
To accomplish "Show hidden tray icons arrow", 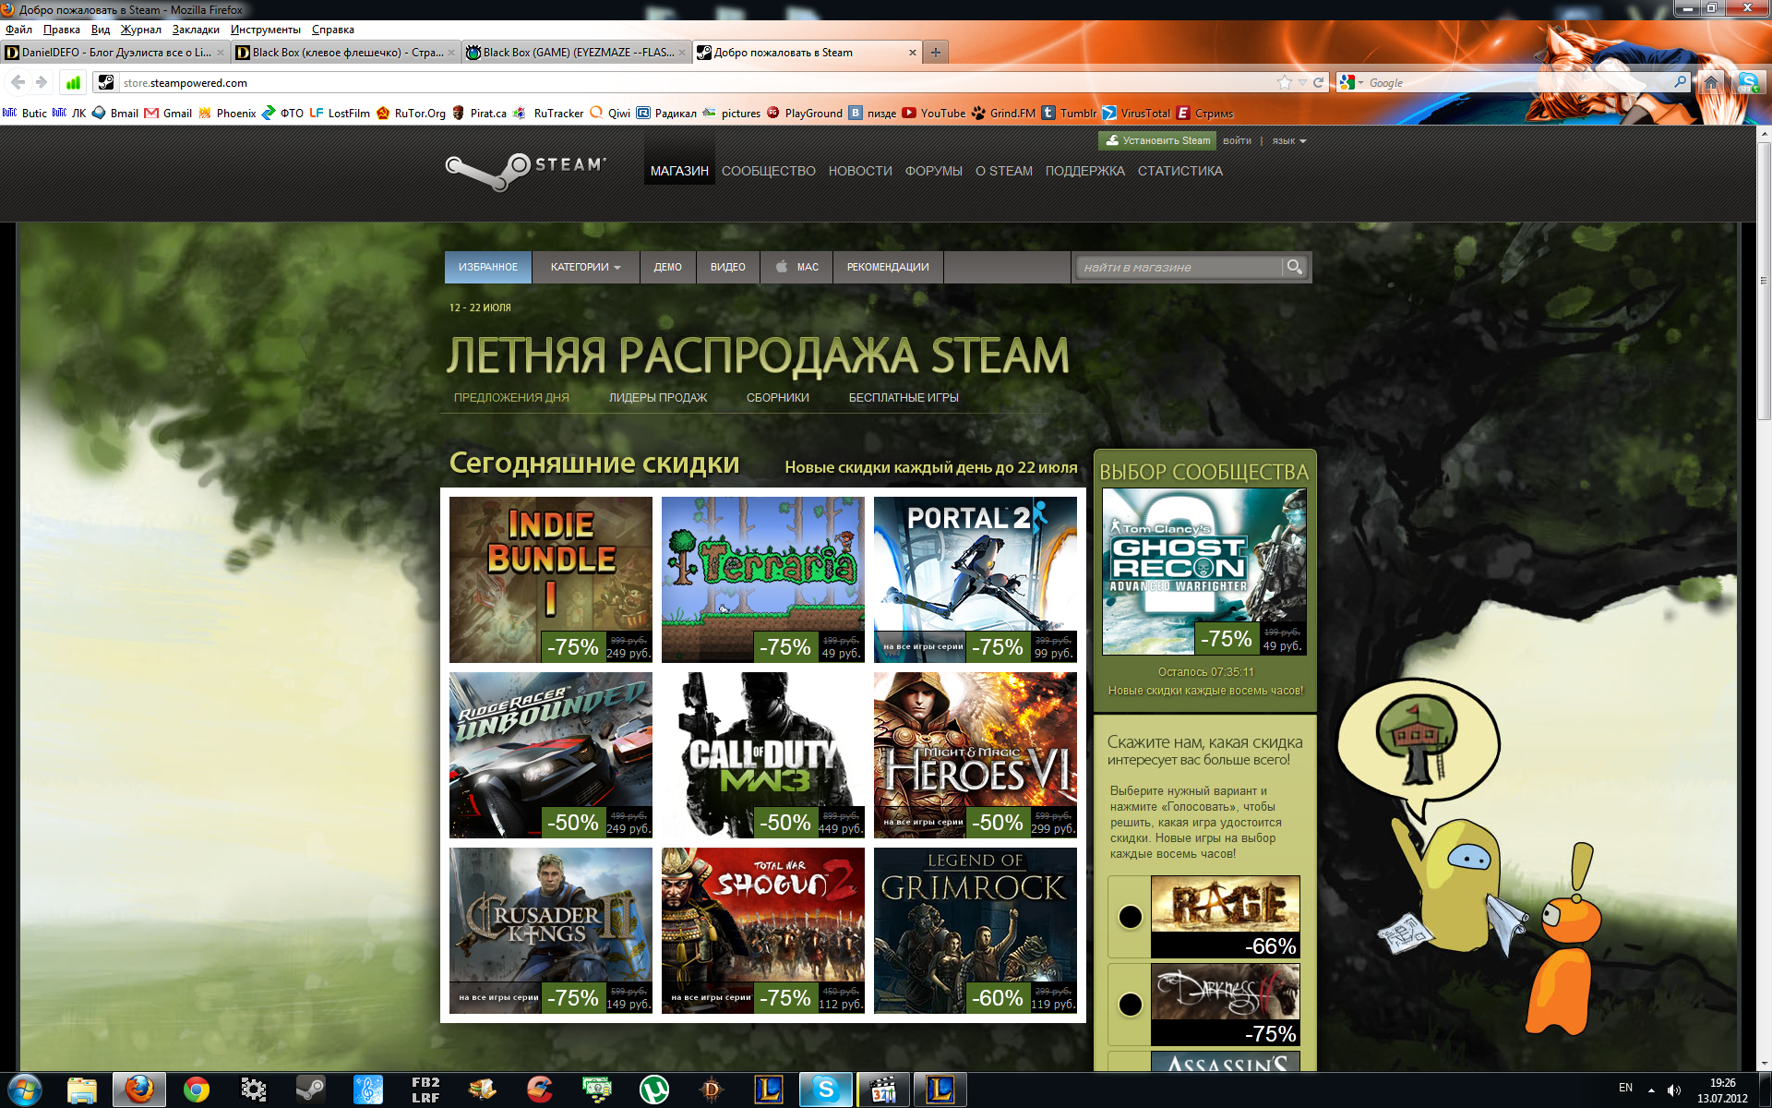I will click(1651, 1090).
